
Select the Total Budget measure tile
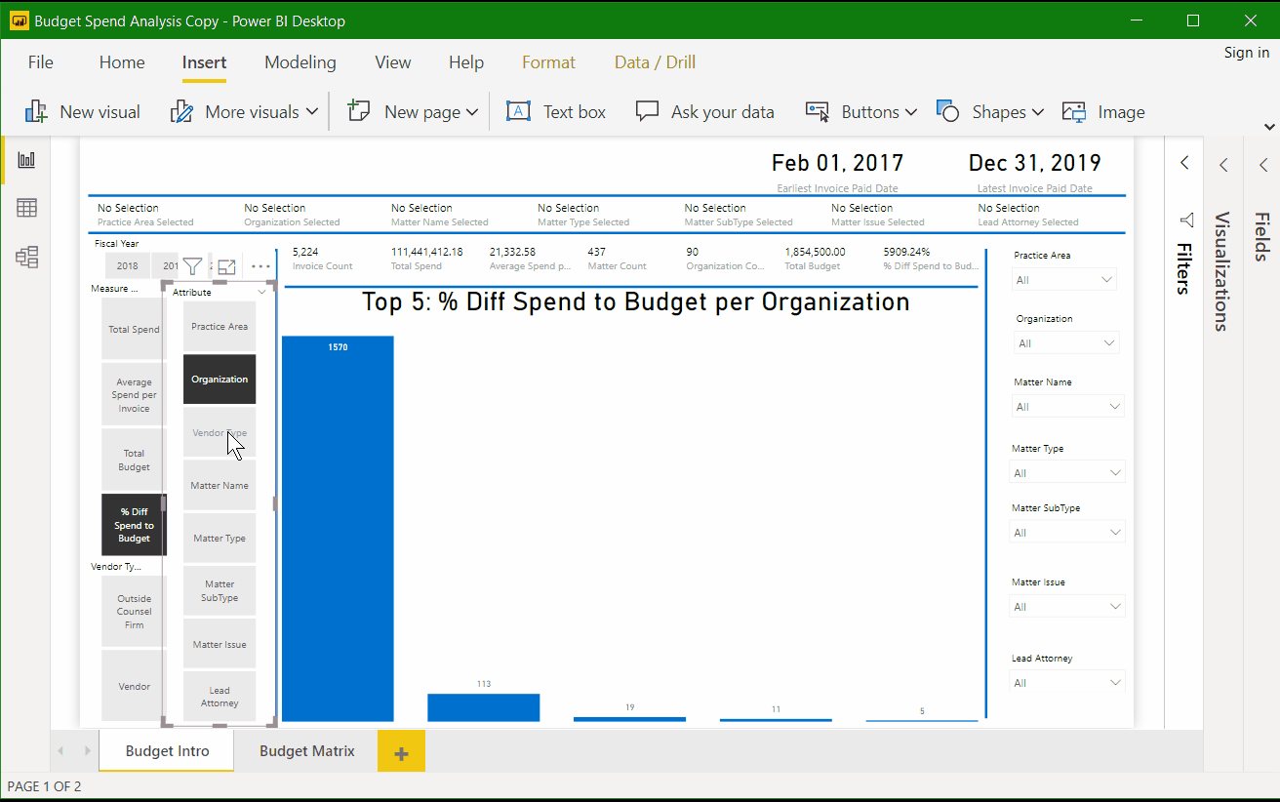[134, 460]
